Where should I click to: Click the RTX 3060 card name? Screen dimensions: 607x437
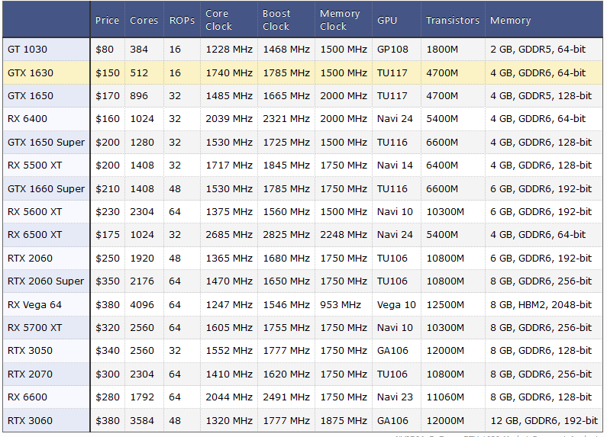(30, 421)
